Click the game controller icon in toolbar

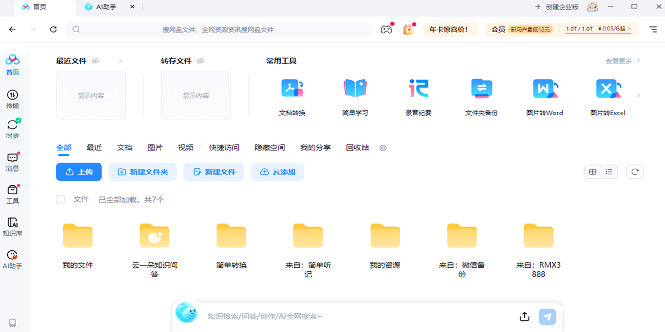[386, 29]
